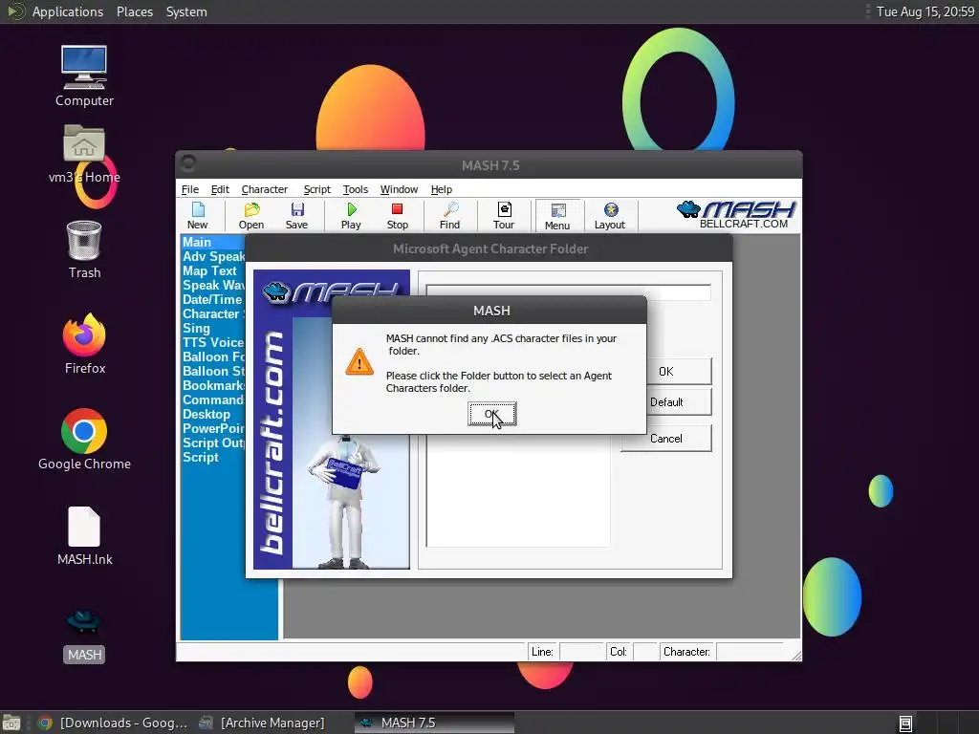Open the System menu in top panel
This screenshot has height=734, width=979.
point(186,11)
